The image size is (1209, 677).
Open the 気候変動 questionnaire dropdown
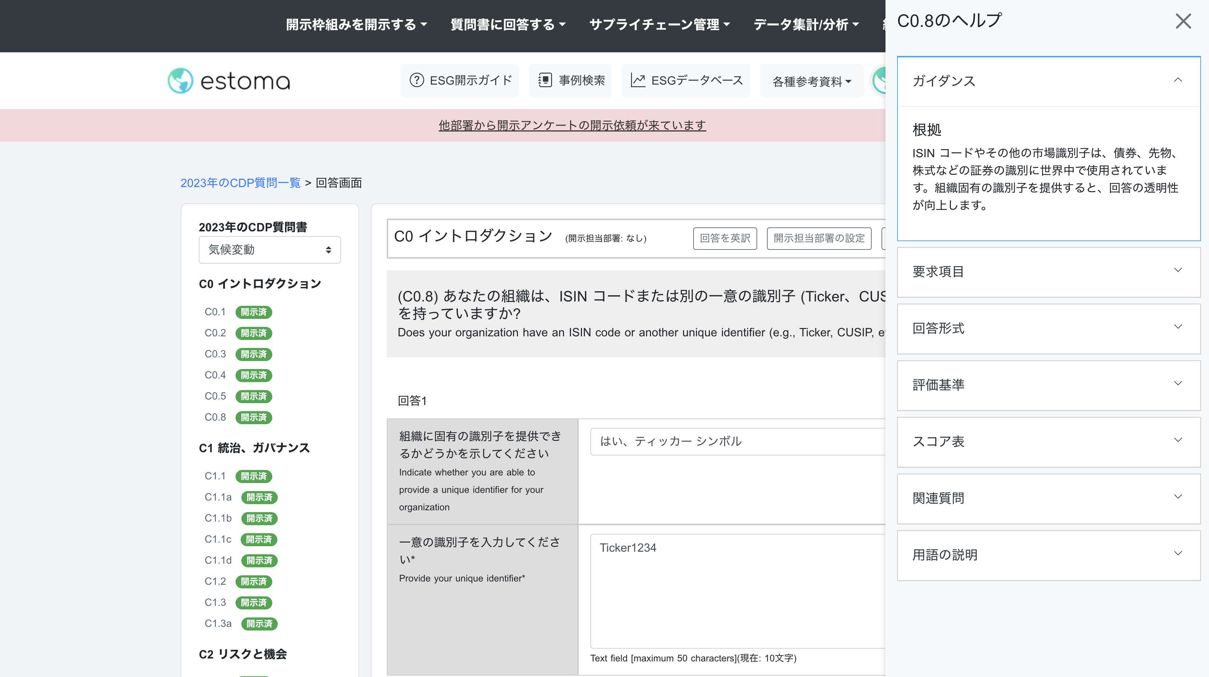coord(269,250)
